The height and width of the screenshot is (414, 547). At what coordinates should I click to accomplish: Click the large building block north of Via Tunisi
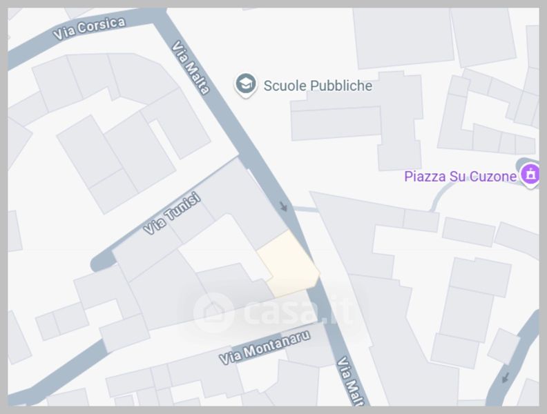117,163
